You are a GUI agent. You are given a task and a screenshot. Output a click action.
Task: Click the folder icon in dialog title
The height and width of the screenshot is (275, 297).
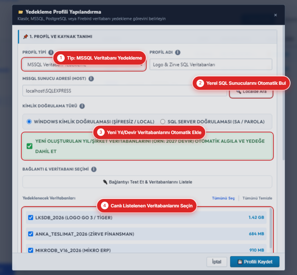pos(21,12)
